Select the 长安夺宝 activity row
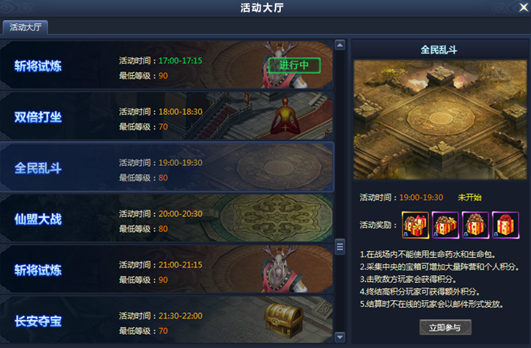Screen dimensions: 531x348 166,319
